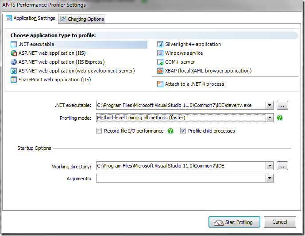Screen dimensions: 305x236
Task: Click the Start Profiling button
Action: point(234,222)
